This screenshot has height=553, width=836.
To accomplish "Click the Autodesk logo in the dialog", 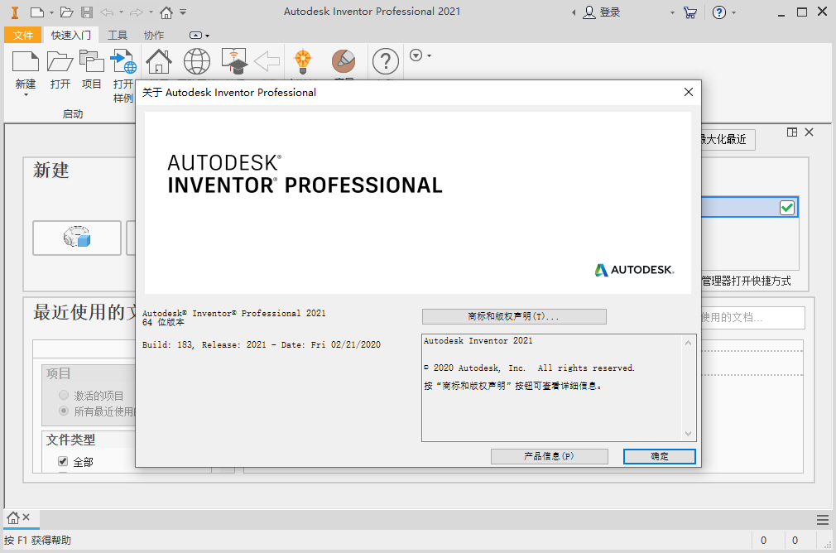I will point(633,270).
